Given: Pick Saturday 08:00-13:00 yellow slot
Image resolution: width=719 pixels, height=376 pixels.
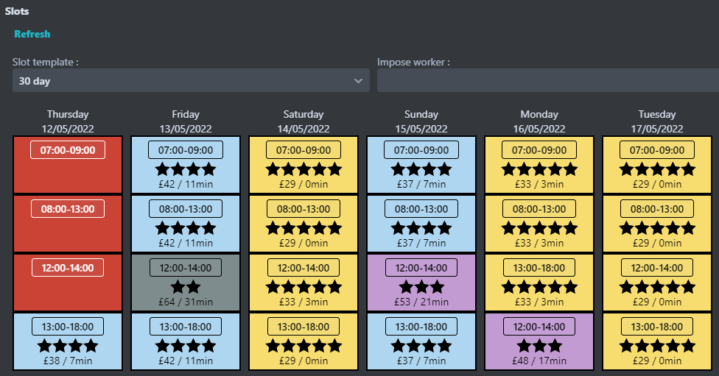Looking at the screenshot, I should 304,224.
